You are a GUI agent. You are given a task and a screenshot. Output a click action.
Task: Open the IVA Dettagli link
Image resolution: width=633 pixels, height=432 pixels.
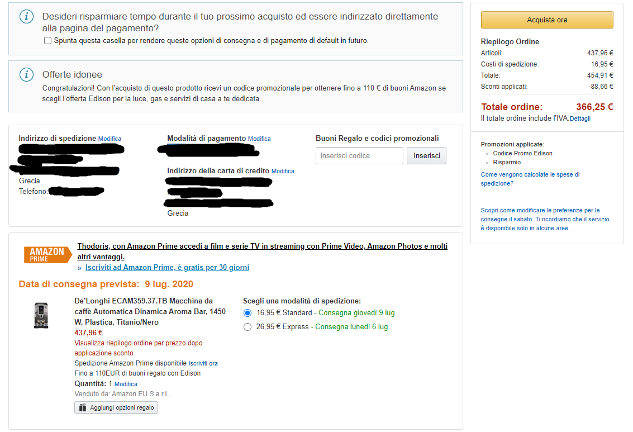pyautogui.click(x=580, y=118)
